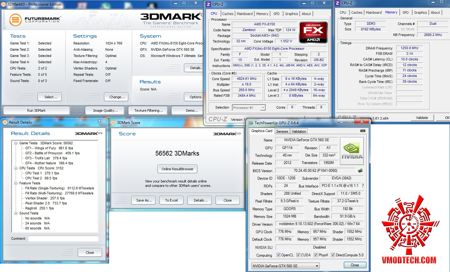Viewport: 450px width, 272px height.
Task: Click Close in the 3DMark Score window
Action: click(x=227, y=200)
